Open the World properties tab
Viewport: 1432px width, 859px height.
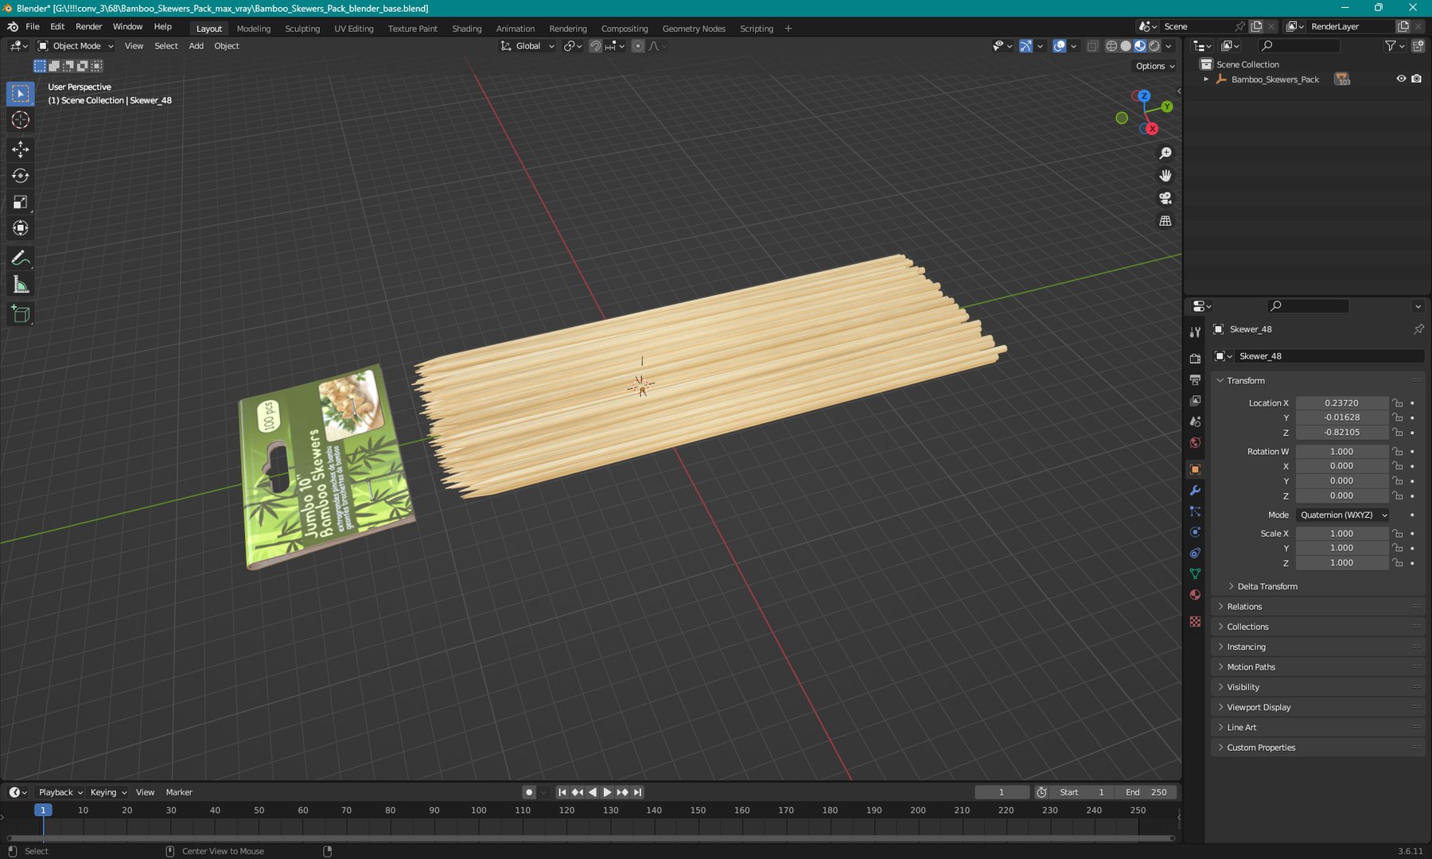(x=1195, y=443)
